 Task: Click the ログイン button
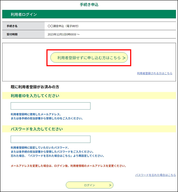pyautogui.click(x=89, y=185)
